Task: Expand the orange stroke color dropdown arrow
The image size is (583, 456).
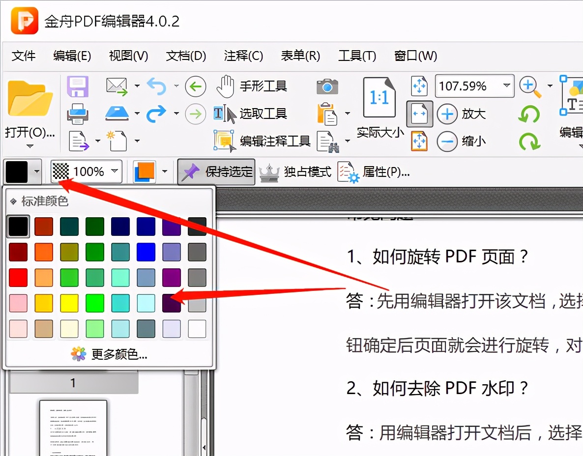Action: [x=164, y=171]
